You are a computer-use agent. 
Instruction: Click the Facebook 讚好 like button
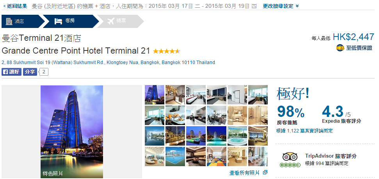(x=12, y=72)
